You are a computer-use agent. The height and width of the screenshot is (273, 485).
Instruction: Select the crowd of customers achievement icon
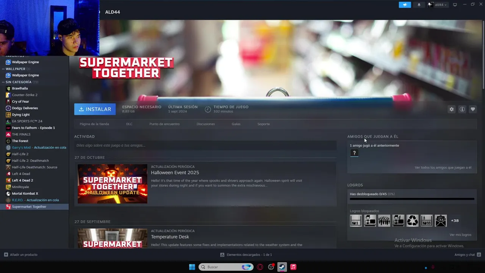pos(384,221)
